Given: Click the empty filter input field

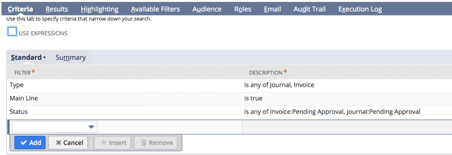Looking at the screenshot, I should pos(54,127).
